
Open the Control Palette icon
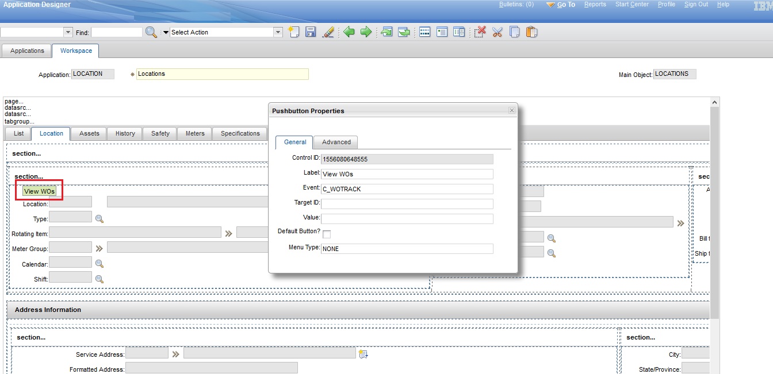[424, 32]
